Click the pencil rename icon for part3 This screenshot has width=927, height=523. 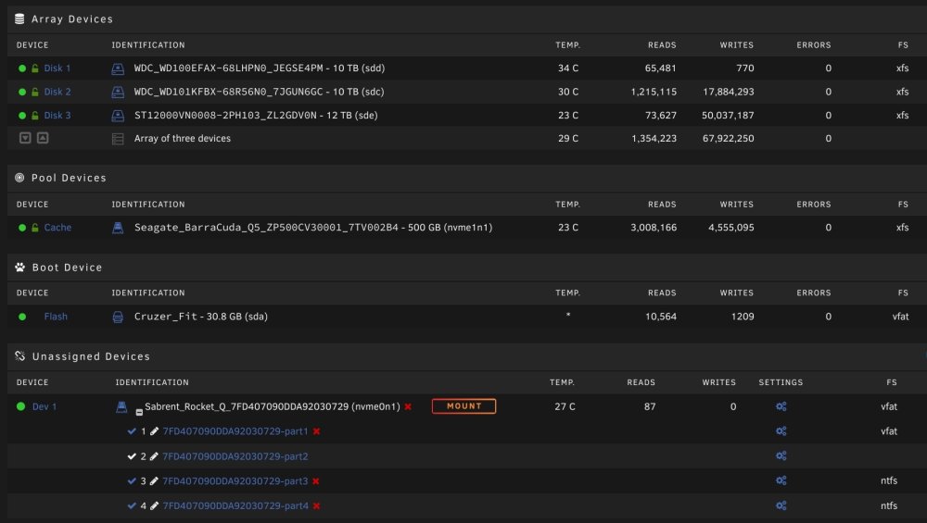tap(154, 481)
